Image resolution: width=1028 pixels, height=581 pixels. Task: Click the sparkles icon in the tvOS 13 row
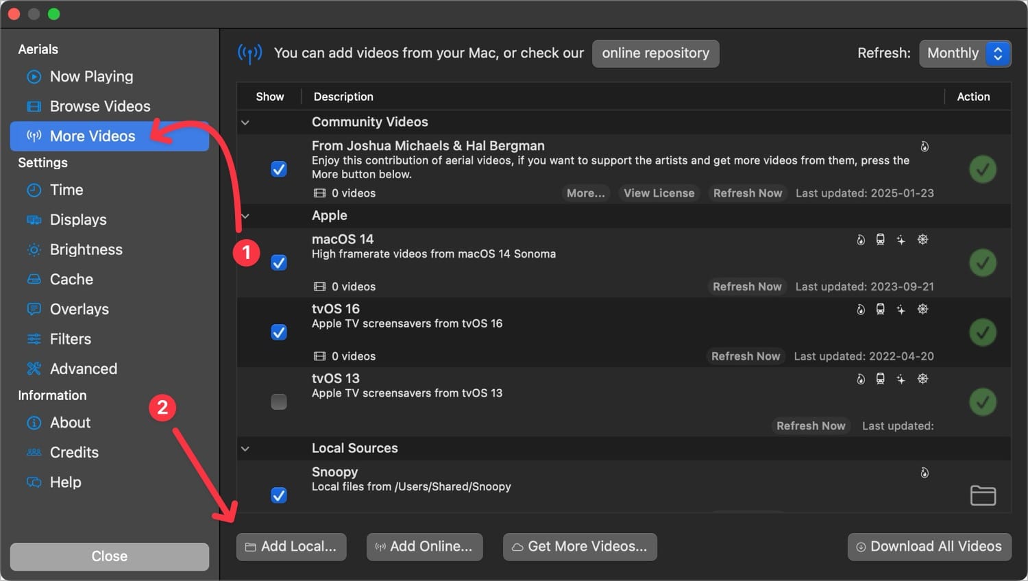[x=901, y=379]
